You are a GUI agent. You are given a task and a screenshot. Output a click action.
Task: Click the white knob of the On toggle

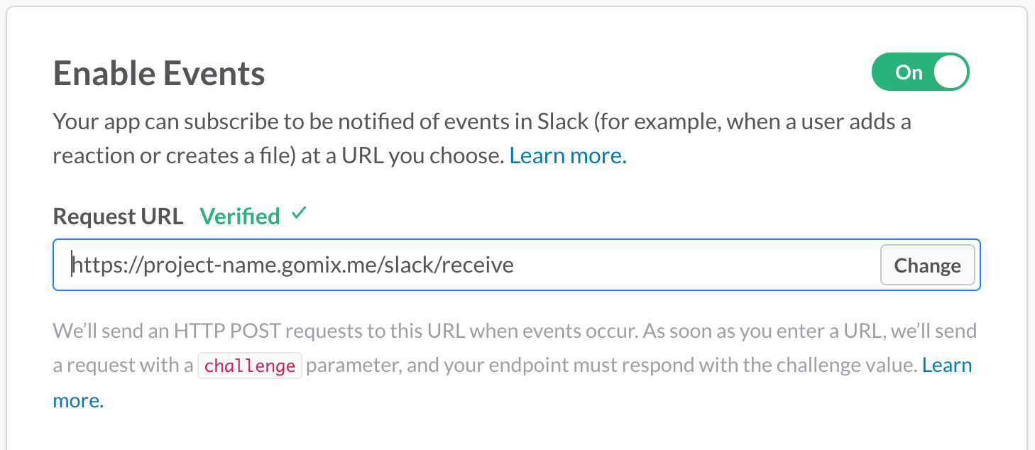[x=951, y=72]
